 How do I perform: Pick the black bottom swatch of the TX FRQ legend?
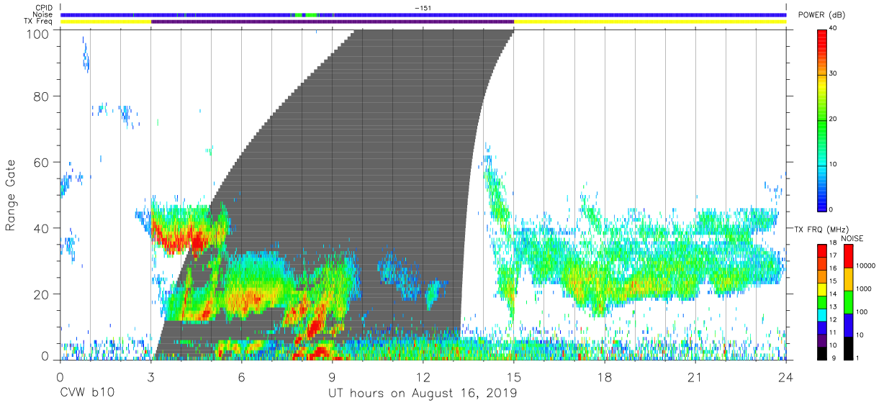click(x=822, y=353)
